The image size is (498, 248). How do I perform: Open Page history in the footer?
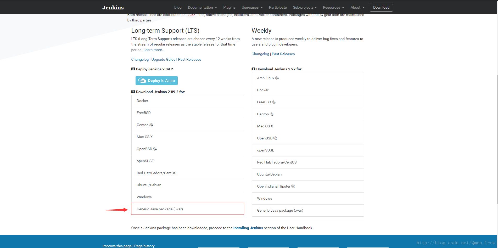(x=144, y=246)
